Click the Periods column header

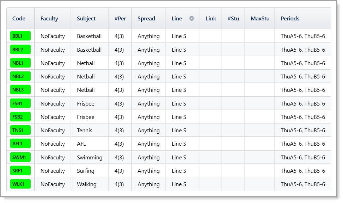(x=290, y=19)
